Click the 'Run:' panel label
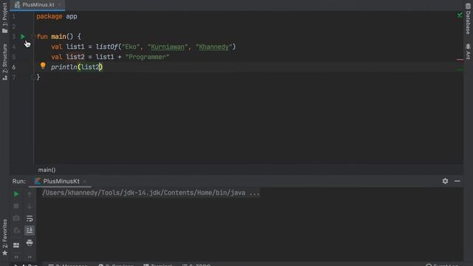Image resolution: width=473 pixels, height=266 pixels. pos(19,181)
